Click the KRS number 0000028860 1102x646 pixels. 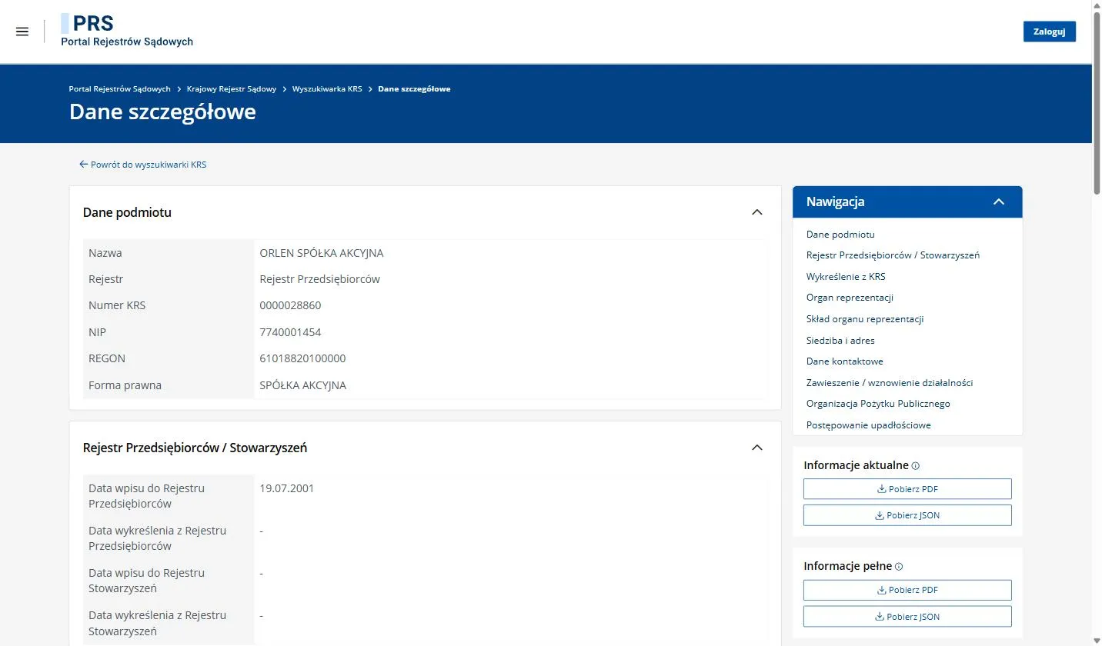pyautogui.click(x=290, y=305)
